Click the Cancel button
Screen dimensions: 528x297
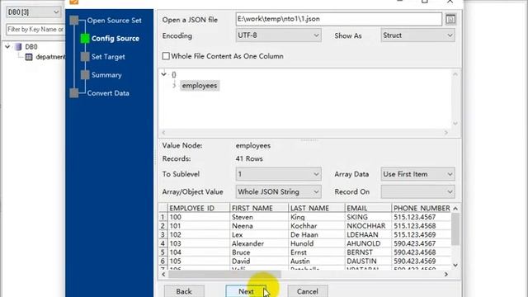[307, 291]
